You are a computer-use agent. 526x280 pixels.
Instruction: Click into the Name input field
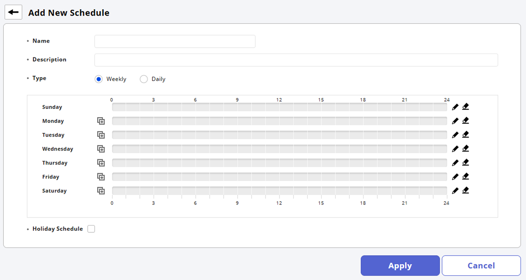point(175,41)
